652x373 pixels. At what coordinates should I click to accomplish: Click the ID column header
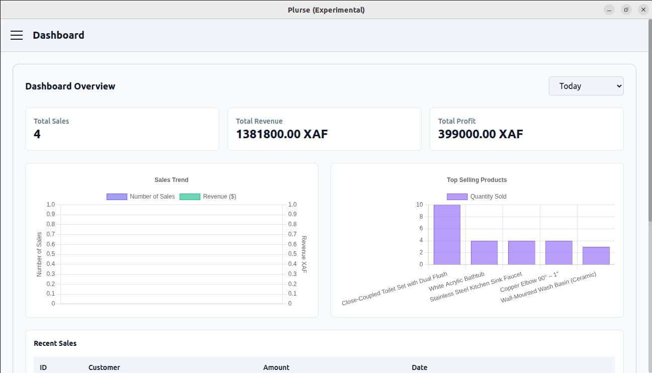[43, 367]
